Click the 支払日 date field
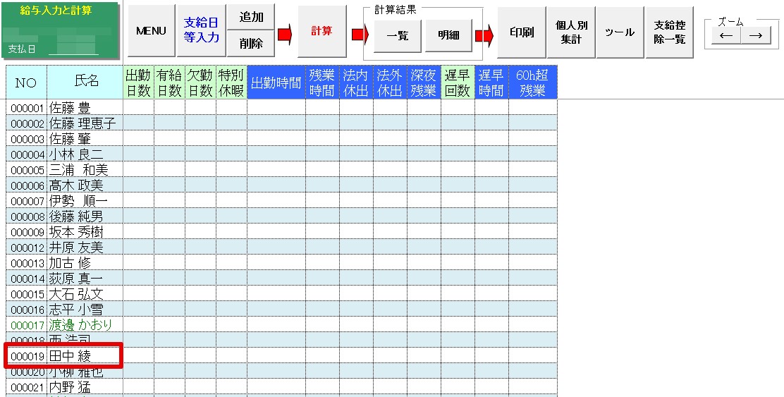Viewport: 784px width, 397px height. 73,49
